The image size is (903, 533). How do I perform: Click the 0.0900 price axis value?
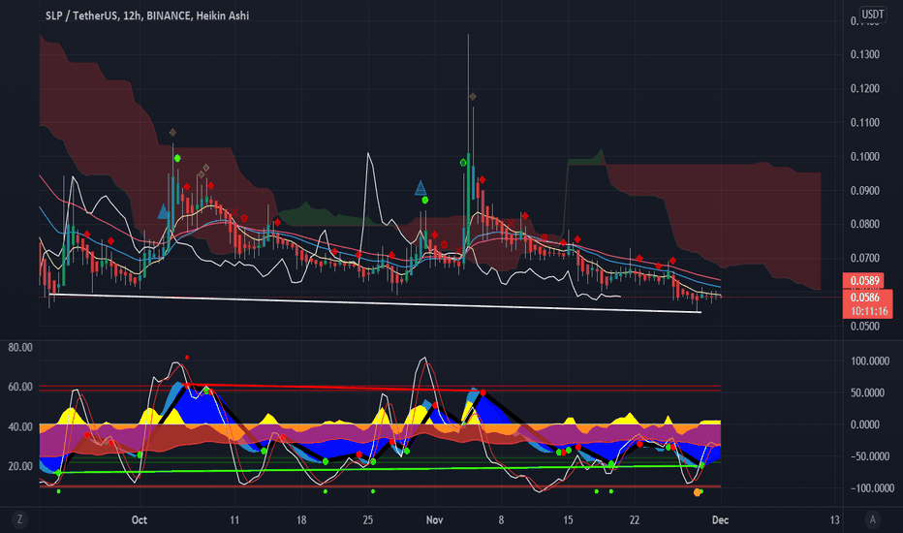[865, 190]
